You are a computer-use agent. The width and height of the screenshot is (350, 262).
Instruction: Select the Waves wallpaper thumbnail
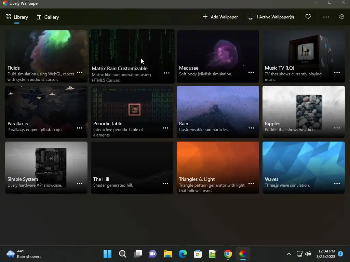coord(304,168)
